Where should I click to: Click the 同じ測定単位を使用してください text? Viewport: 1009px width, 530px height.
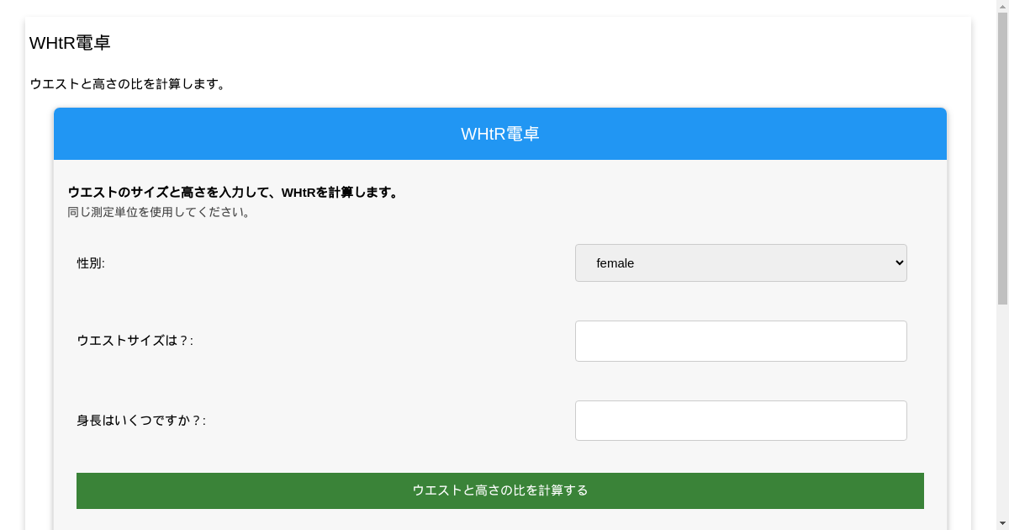pos(160,212)
